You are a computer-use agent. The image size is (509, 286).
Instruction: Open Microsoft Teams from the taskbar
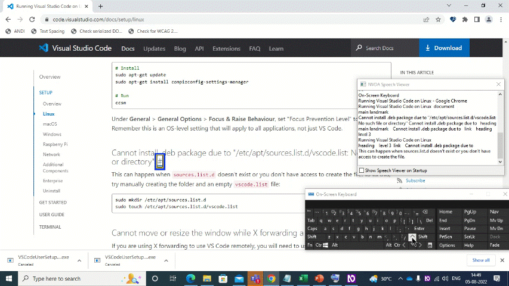[x=255, y=278]
